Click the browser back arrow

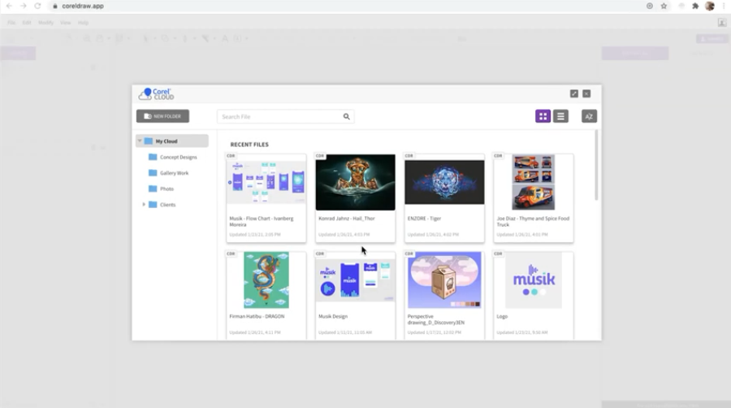(x=9, y=6)
